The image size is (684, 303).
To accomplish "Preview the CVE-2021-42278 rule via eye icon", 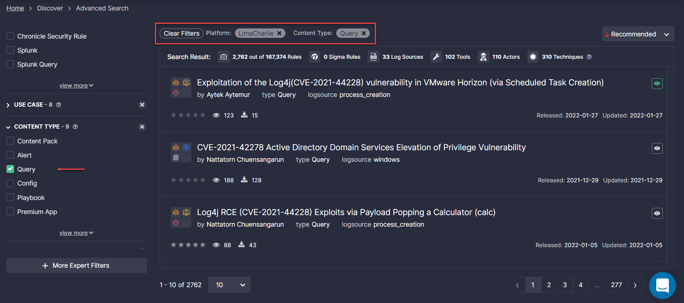I will (657, 148).
